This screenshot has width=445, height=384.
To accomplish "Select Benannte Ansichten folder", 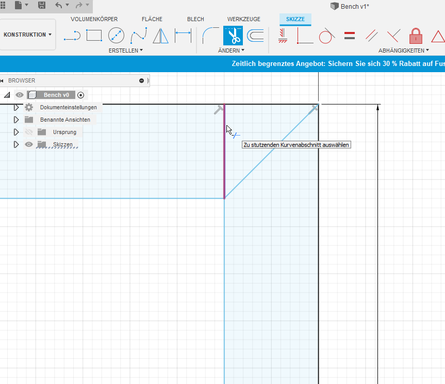I will [65, 120].
